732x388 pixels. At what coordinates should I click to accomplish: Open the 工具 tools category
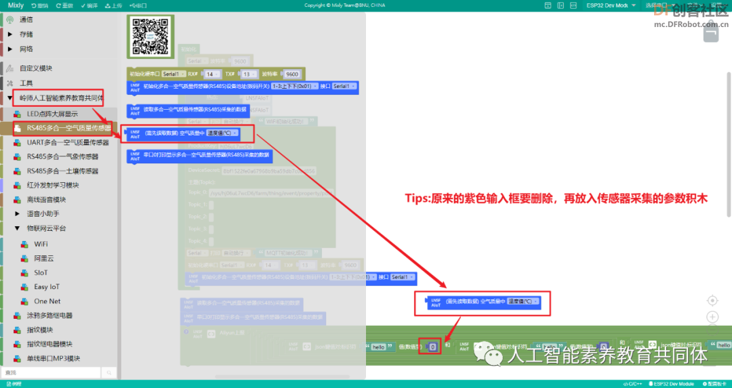coord(26,83)
